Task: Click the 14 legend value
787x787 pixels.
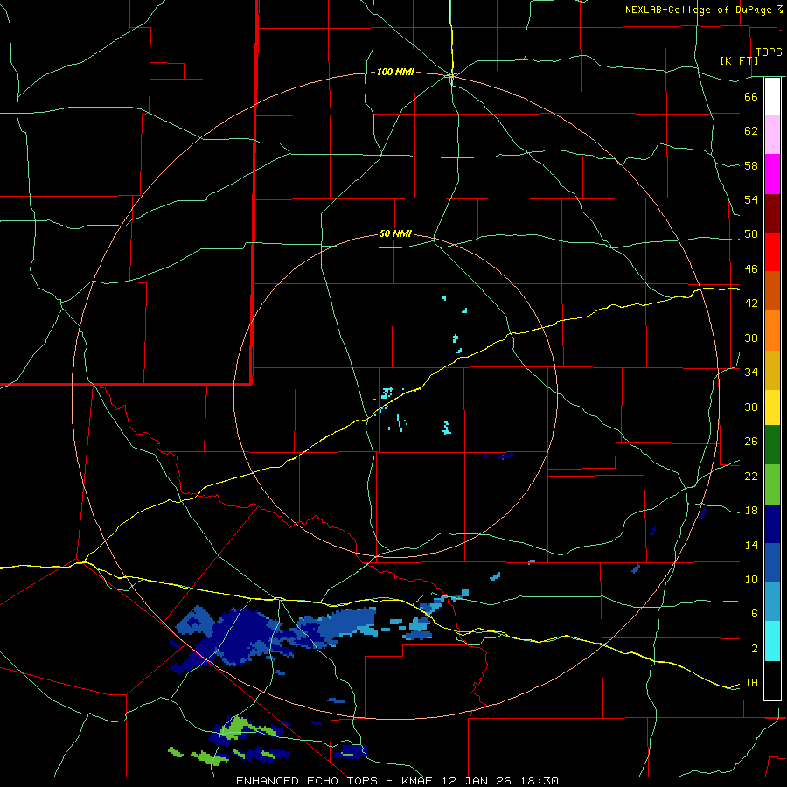Action: pos(751,545)
